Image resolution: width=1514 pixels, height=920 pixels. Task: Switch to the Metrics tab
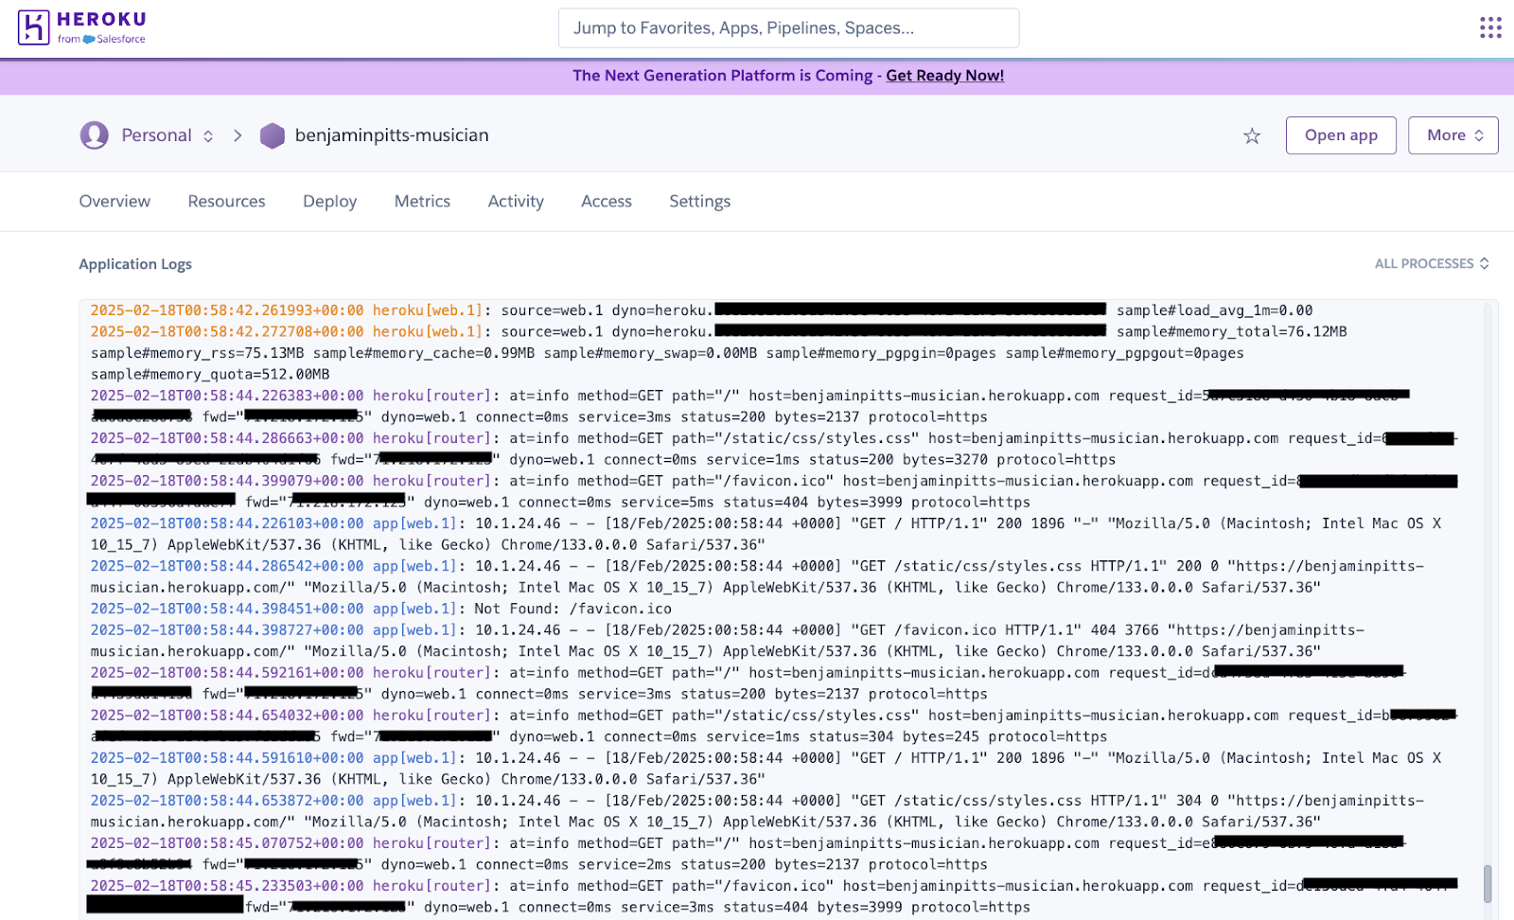(422, 201)
